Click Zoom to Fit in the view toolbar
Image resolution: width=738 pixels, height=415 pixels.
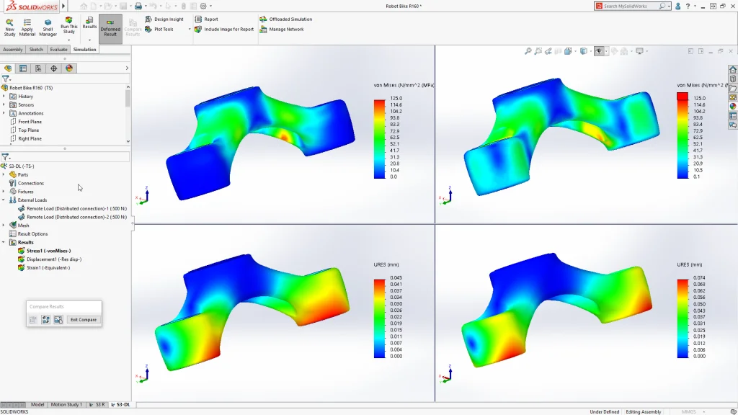528,51
